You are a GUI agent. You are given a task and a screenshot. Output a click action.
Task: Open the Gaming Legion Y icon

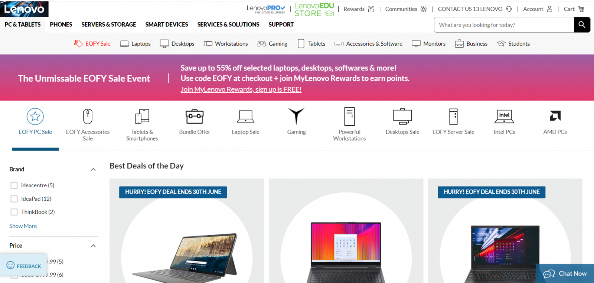pyautogui.click(x=296, y=116)
